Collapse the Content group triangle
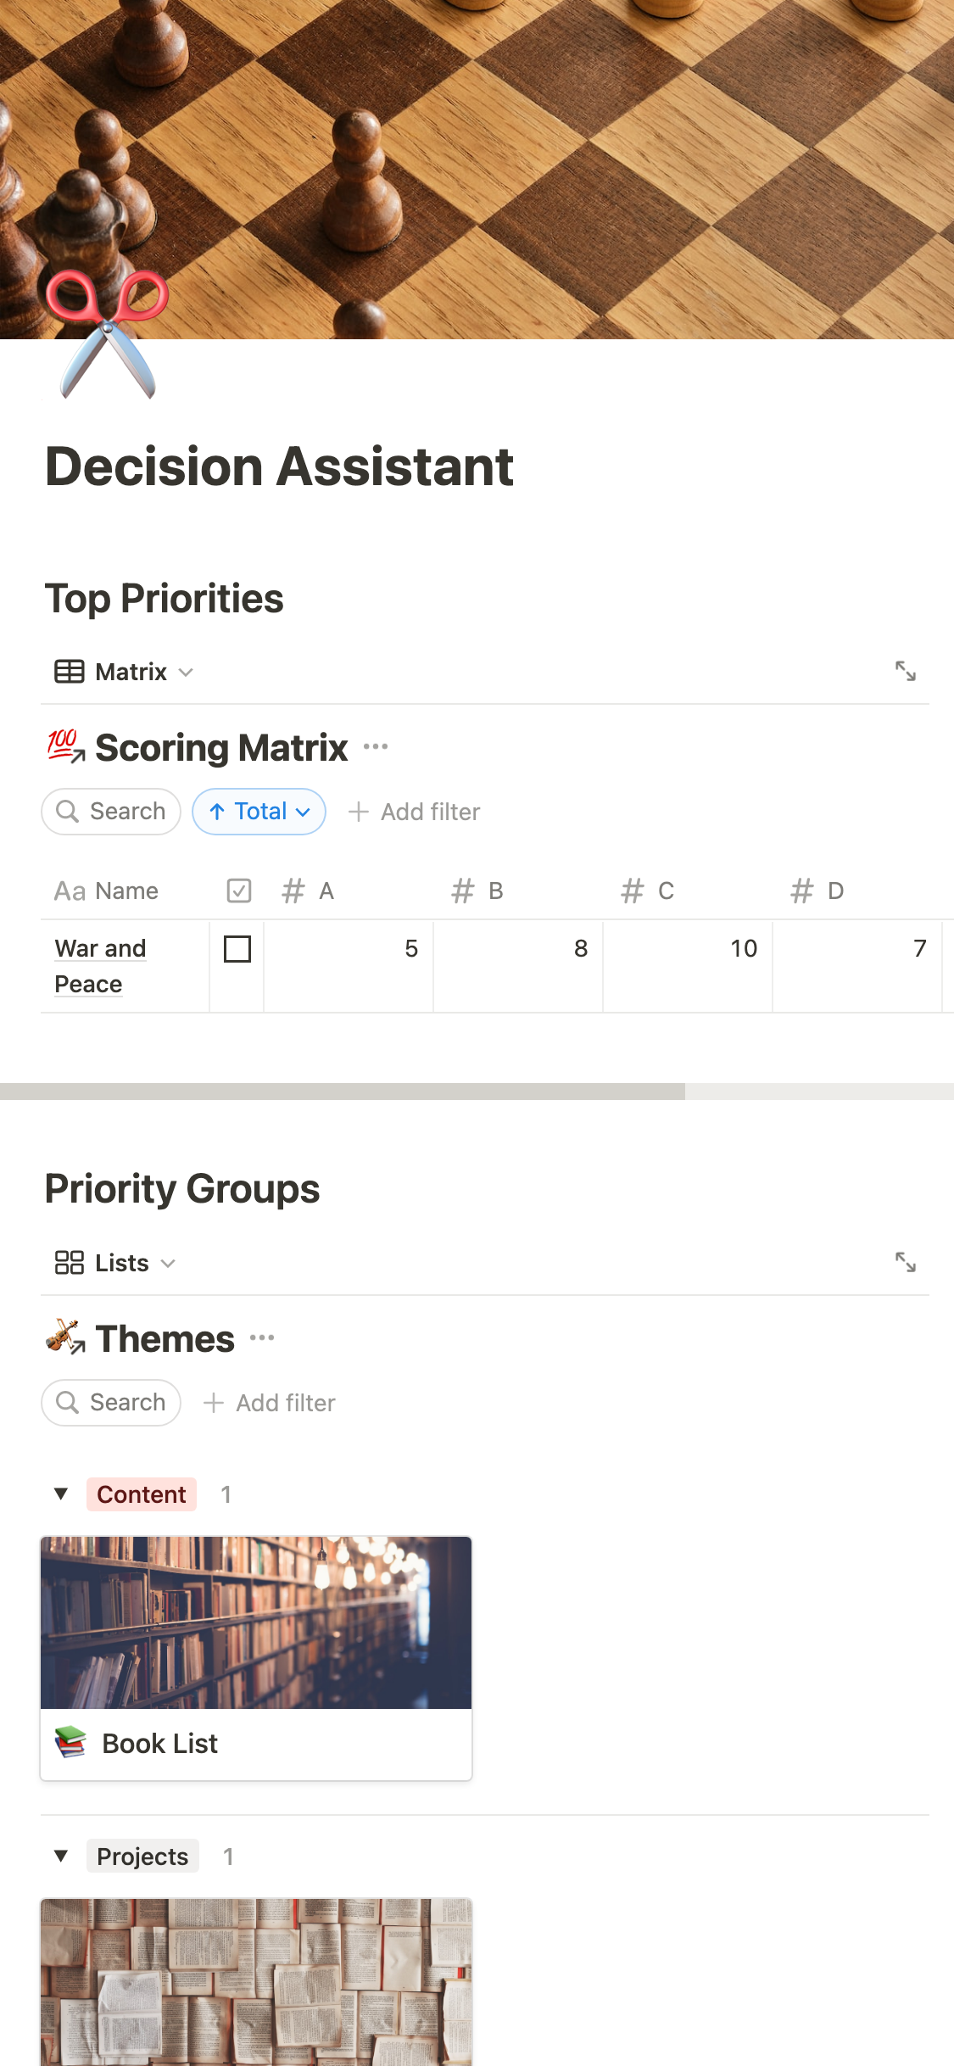 tap(61, 1494)
